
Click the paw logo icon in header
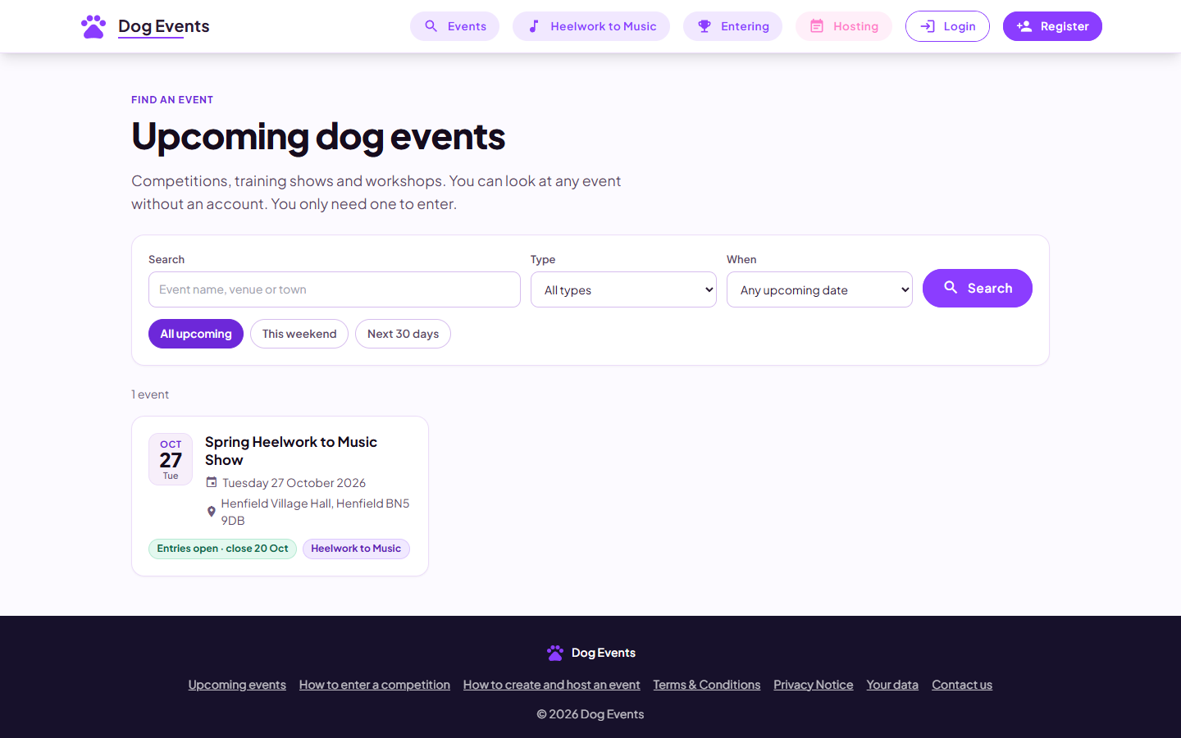point(93,26)
